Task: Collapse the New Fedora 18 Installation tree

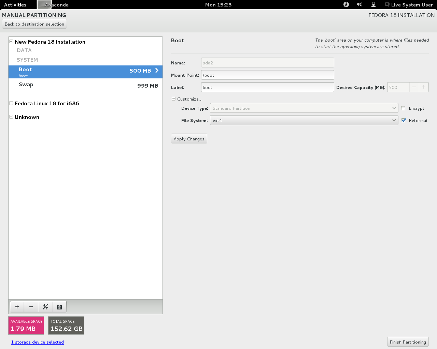Action: pyautogui.click(x=11, y=42)
